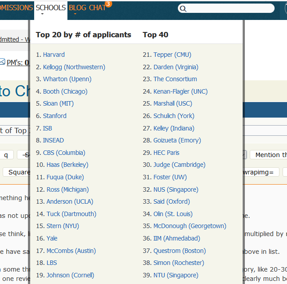Open Kelley (Indiana) link
287x284 pixels.
[174, 128]
